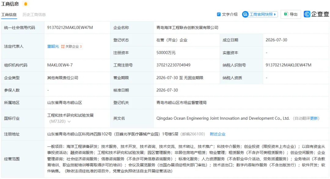330x179 pixels.
Task: Select the 核准日期 value 2026-07-30
Action: (x=167, y=90)
